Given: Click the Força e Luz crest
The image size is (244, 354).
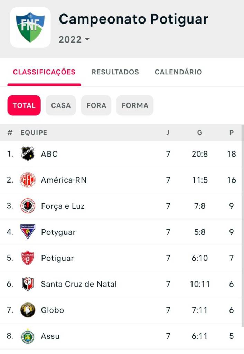Looking at the screenshot, I should coord(28,206).
